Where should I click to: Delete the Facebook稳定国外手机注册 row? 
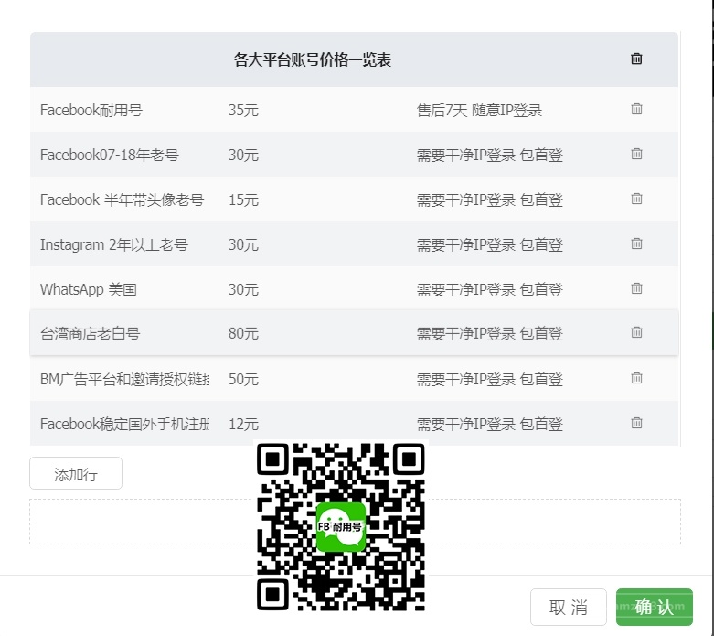click(636, 423)
